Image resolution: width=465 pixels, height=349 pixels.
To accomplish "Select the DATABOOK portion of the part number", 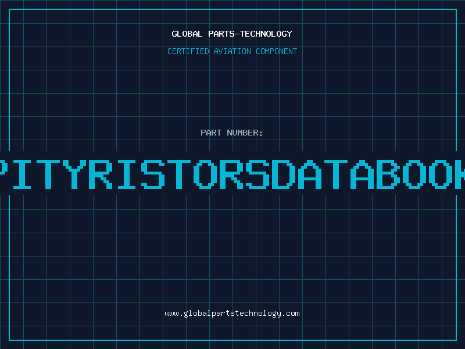I will pos(367,174).
